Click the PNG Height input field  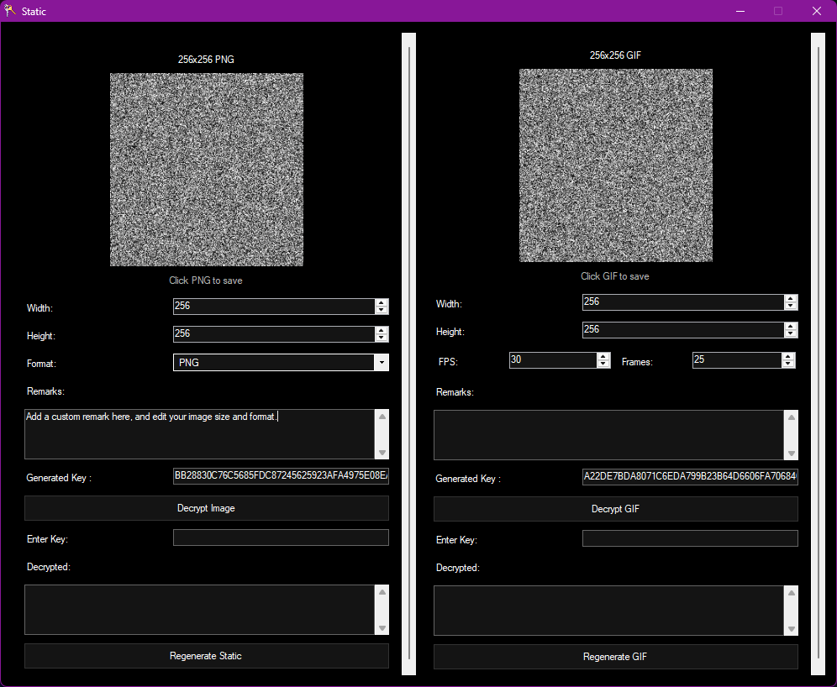pos(274,334)
